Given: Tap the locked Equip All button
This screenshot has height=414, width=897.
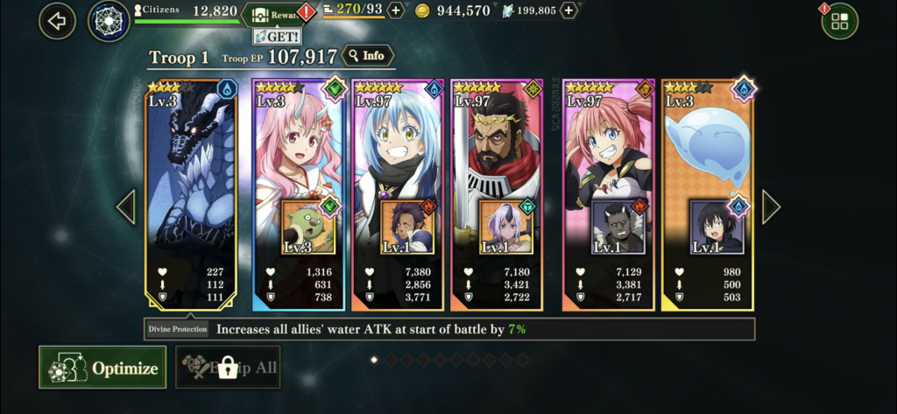Looking at the screenshot, I should coord(228,367).
